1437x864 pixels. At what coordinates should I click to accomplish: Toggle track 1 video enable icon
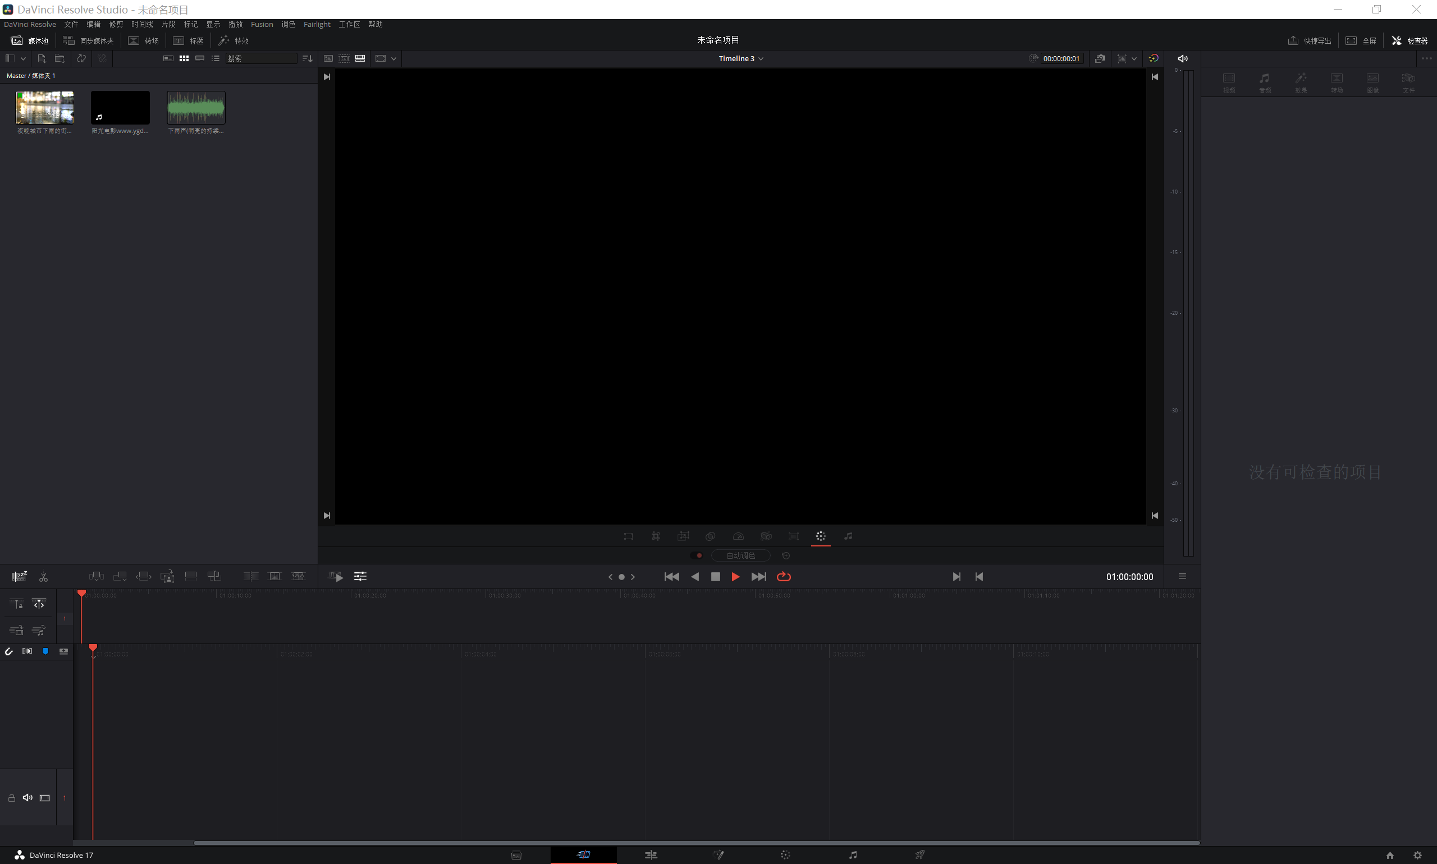(44, 798)
